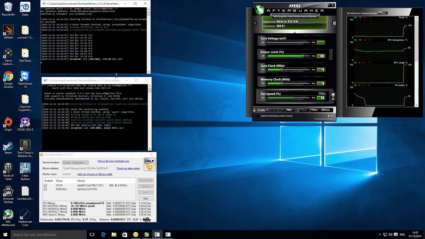Open TeamViewer 10 desktop shortcut
This screenshot has width=425, height=239.
click(x=25, y=80)
